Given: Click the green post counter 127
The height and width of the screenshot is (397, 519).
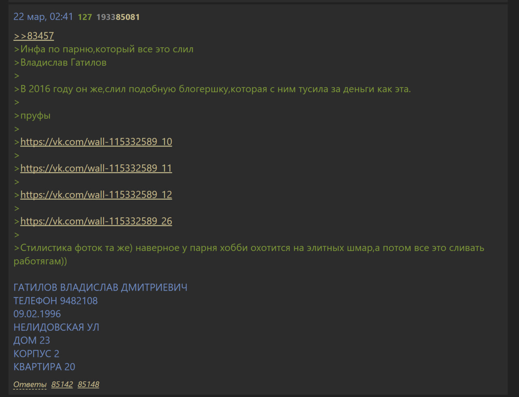Looking at the screenshot, I should click(85, 17).
